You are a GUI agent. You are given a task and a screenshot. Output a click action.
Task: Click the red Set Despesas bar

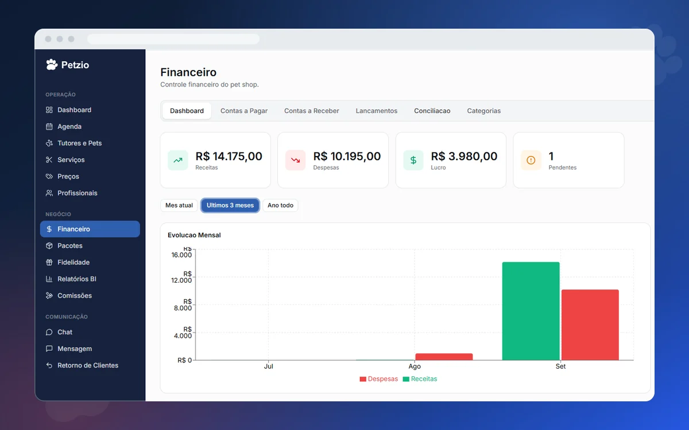click(590, 325)
